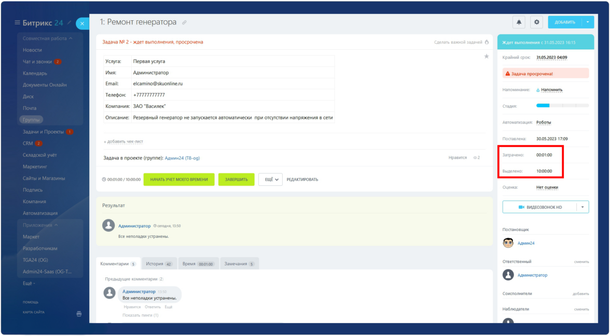610x336 pixels.
Task: Click the deadline date 31.05.2023 04:09
Action: pos(551,57)
